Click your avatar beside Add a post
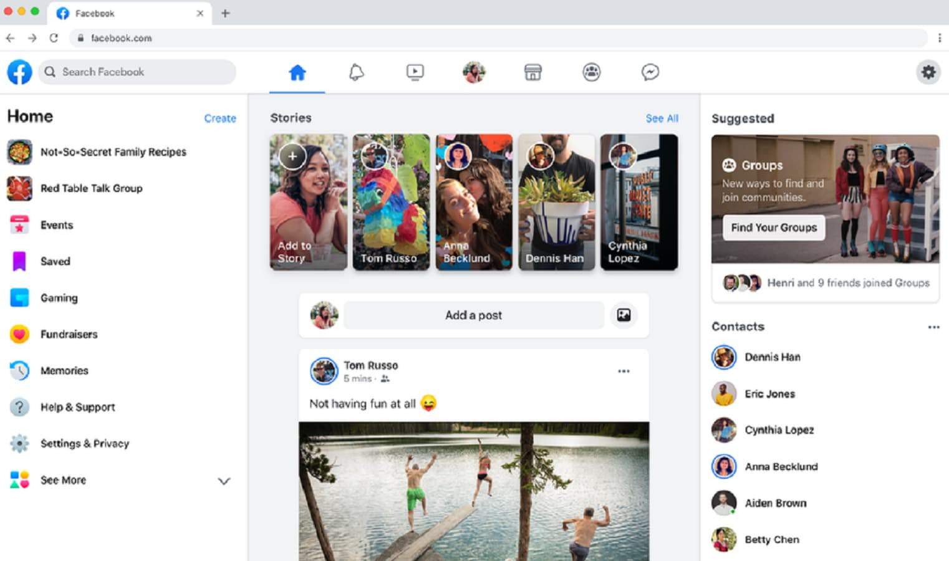 tap(324, 315)
